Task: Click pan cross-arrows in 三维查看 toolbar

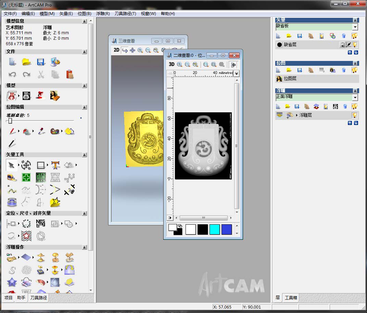Action: click(132, 50)
